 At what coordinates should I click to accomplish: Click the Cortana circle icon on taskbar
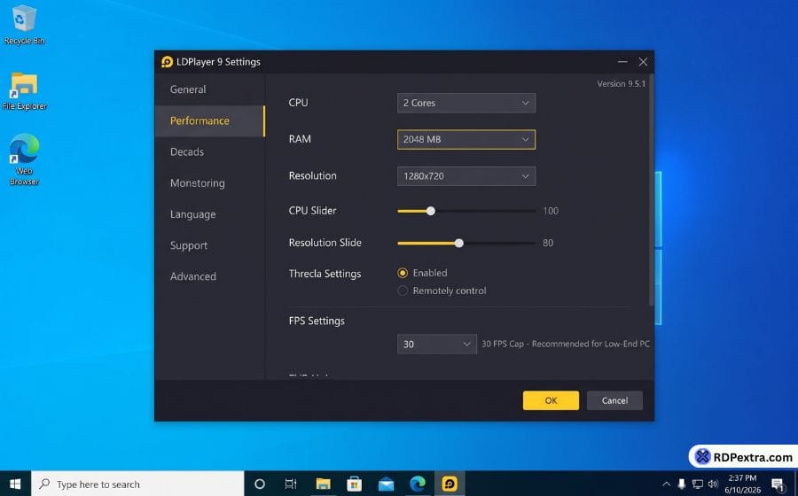(x=260, y=484)
